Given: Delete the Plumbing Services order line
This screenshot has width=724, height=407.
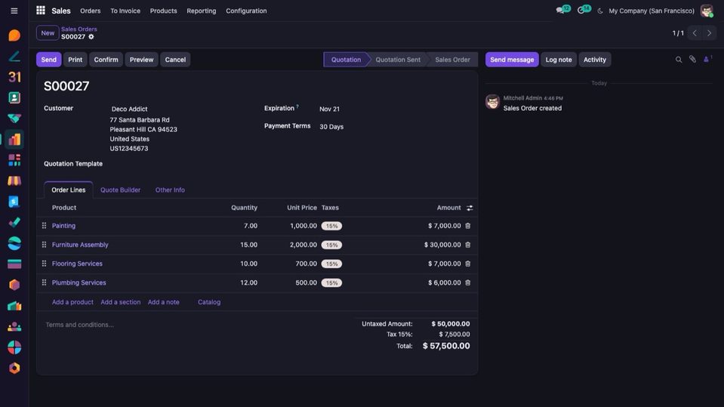Looking at the screenshot, I should click(x=468, y=282).
